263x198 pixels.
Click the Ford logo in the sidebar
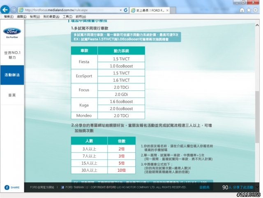[x=12, y=31]
